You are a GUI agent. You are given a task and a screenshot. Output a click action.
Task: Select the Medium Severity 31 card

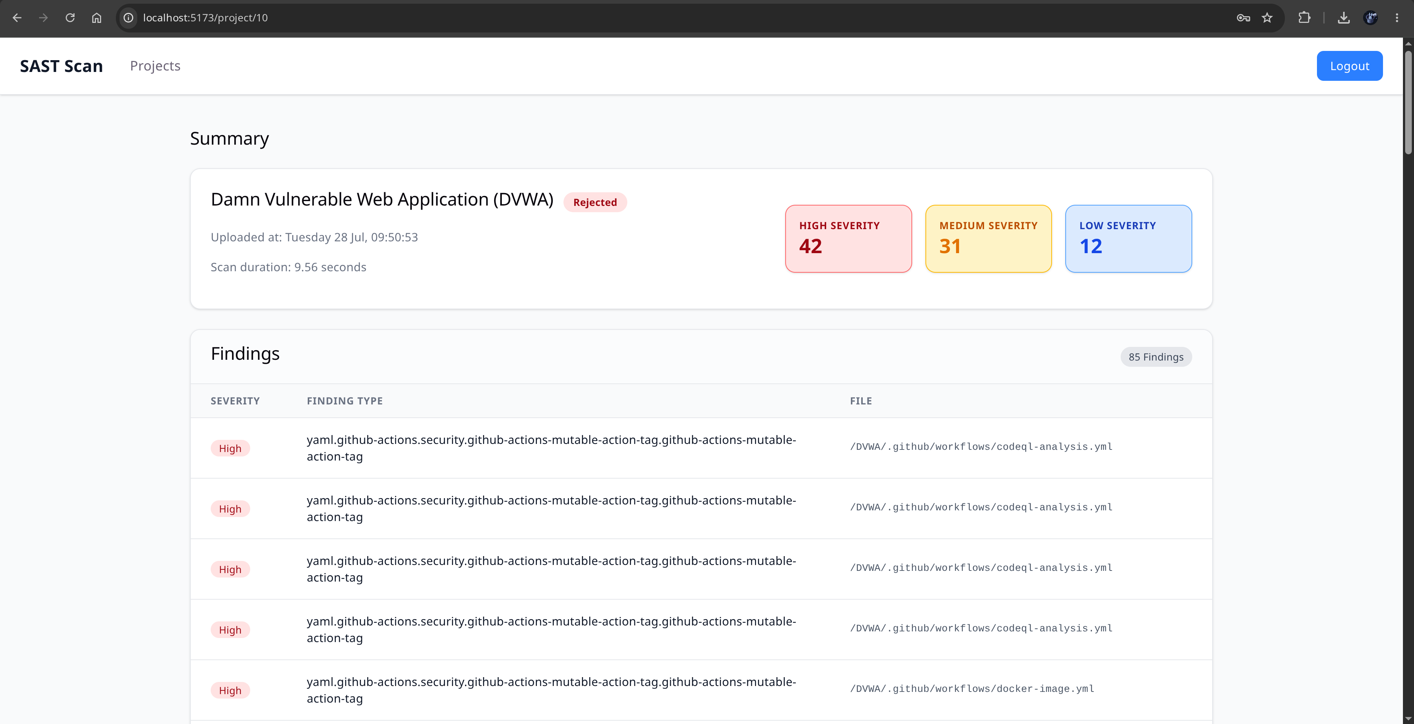click(988, 239)
